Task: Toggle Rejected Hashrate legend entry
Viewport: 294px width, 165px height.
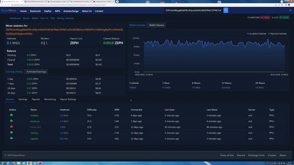Action: (x=277, y=33)
